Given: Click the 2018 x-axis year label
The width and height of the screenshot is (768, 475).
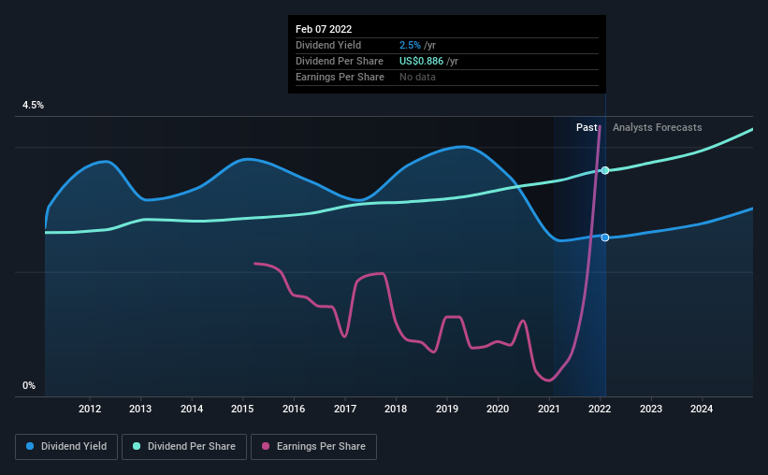Looking at the screenshot, I should [396, 409].
